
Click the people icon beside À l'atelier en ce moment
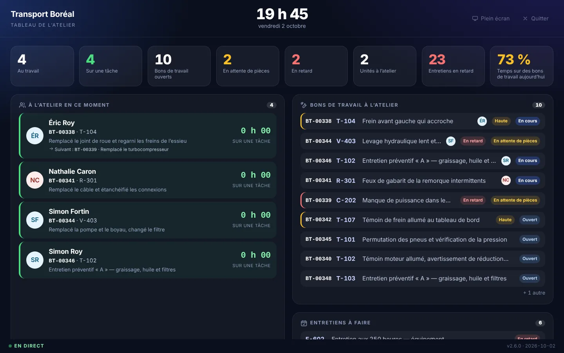coord(22,105)
